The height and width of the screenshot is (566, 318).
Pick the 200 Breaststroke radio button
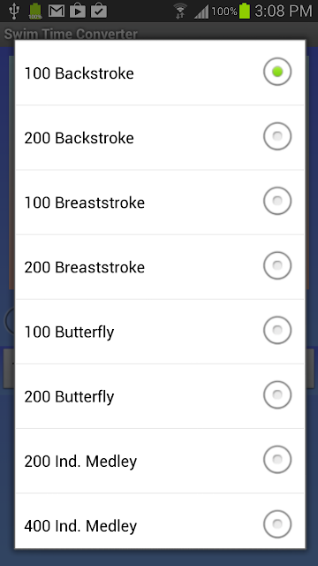coord(276,265)
